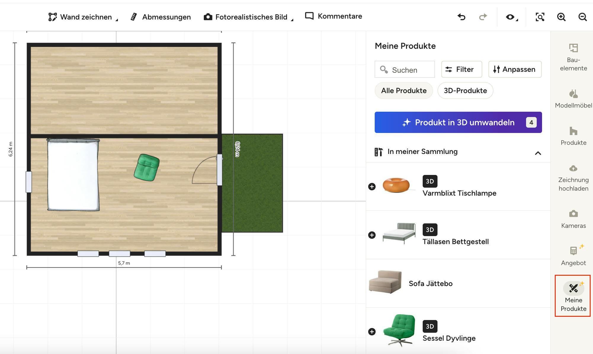Zoom out with the magnifier minus icon
This screenshot has width=593, height=354.
(x=582, y=17)
